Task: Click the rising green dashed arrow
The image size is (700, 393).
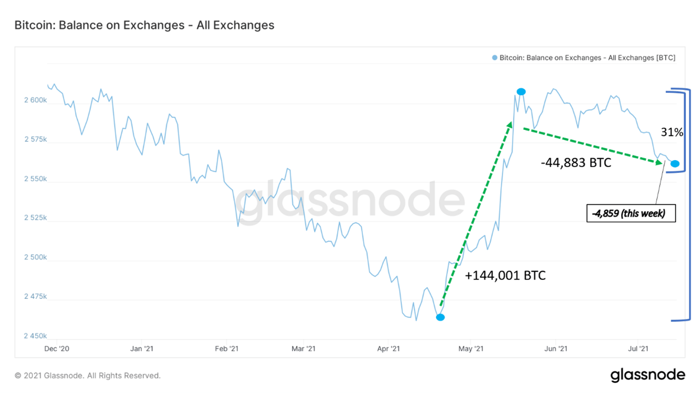Action: point(476,214)
